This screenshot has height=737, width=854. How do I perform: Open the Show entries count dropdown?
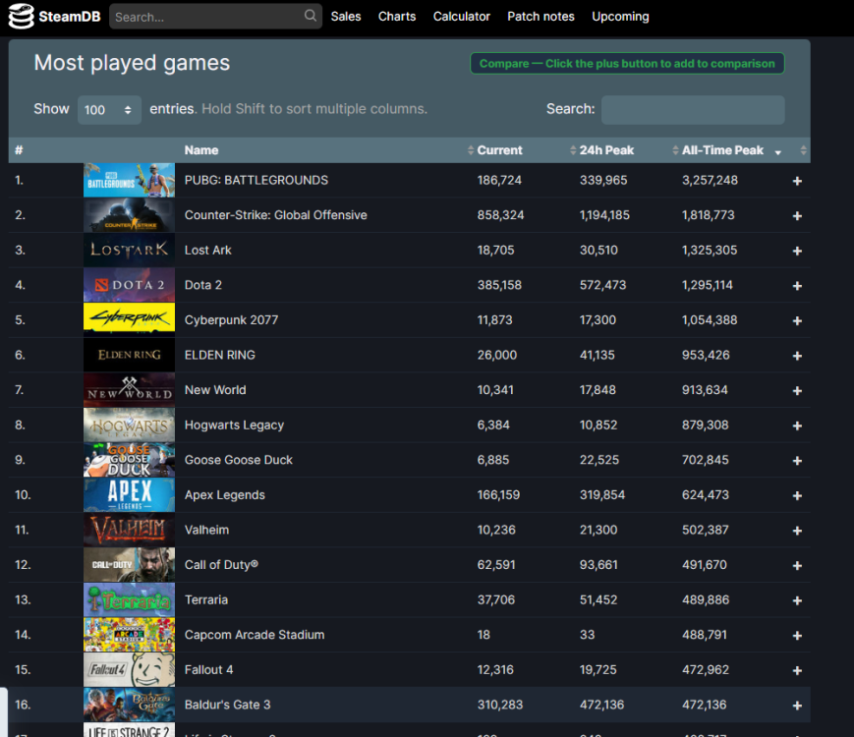(x=109, y=110)
